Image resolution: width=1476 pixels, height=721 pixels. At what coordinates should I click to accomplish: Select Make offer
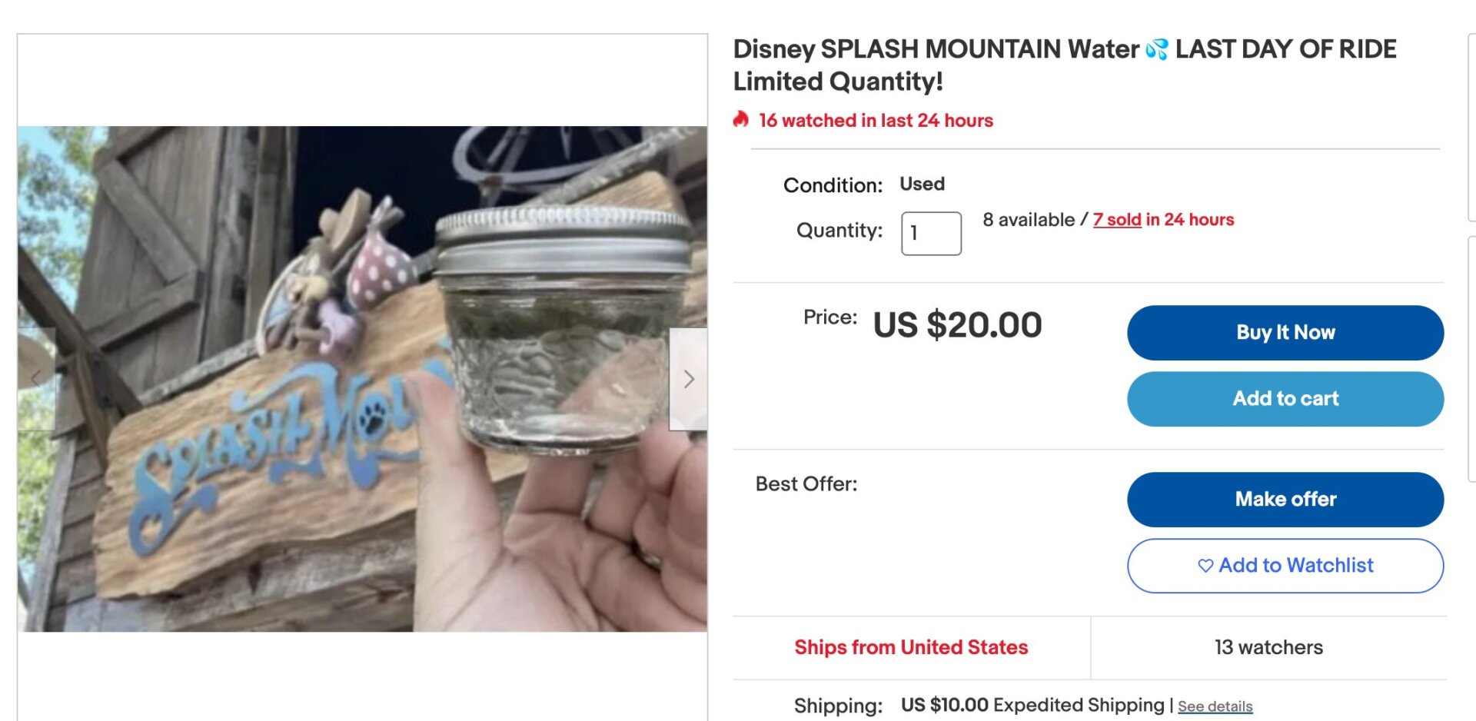(x=1285, y=499)
